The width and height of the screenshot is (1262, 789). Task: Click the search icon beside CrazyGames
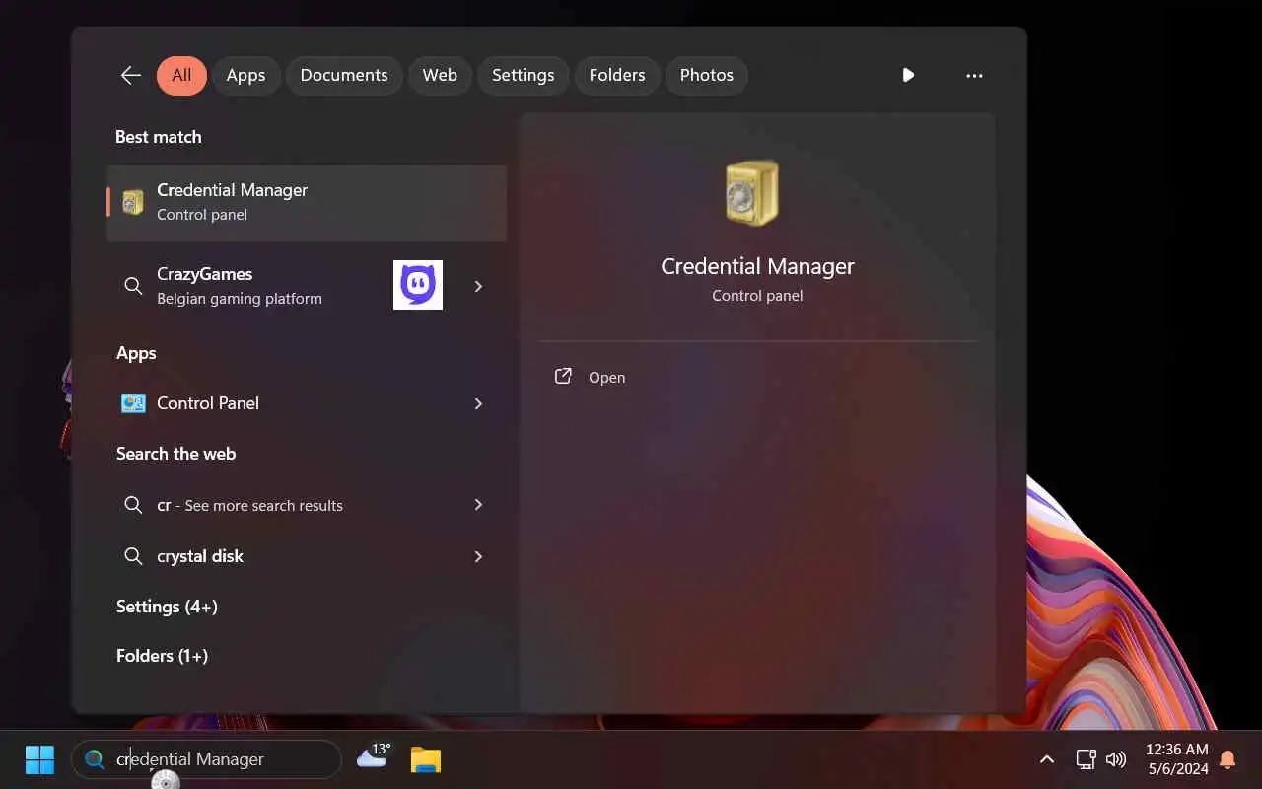[133, 286]
